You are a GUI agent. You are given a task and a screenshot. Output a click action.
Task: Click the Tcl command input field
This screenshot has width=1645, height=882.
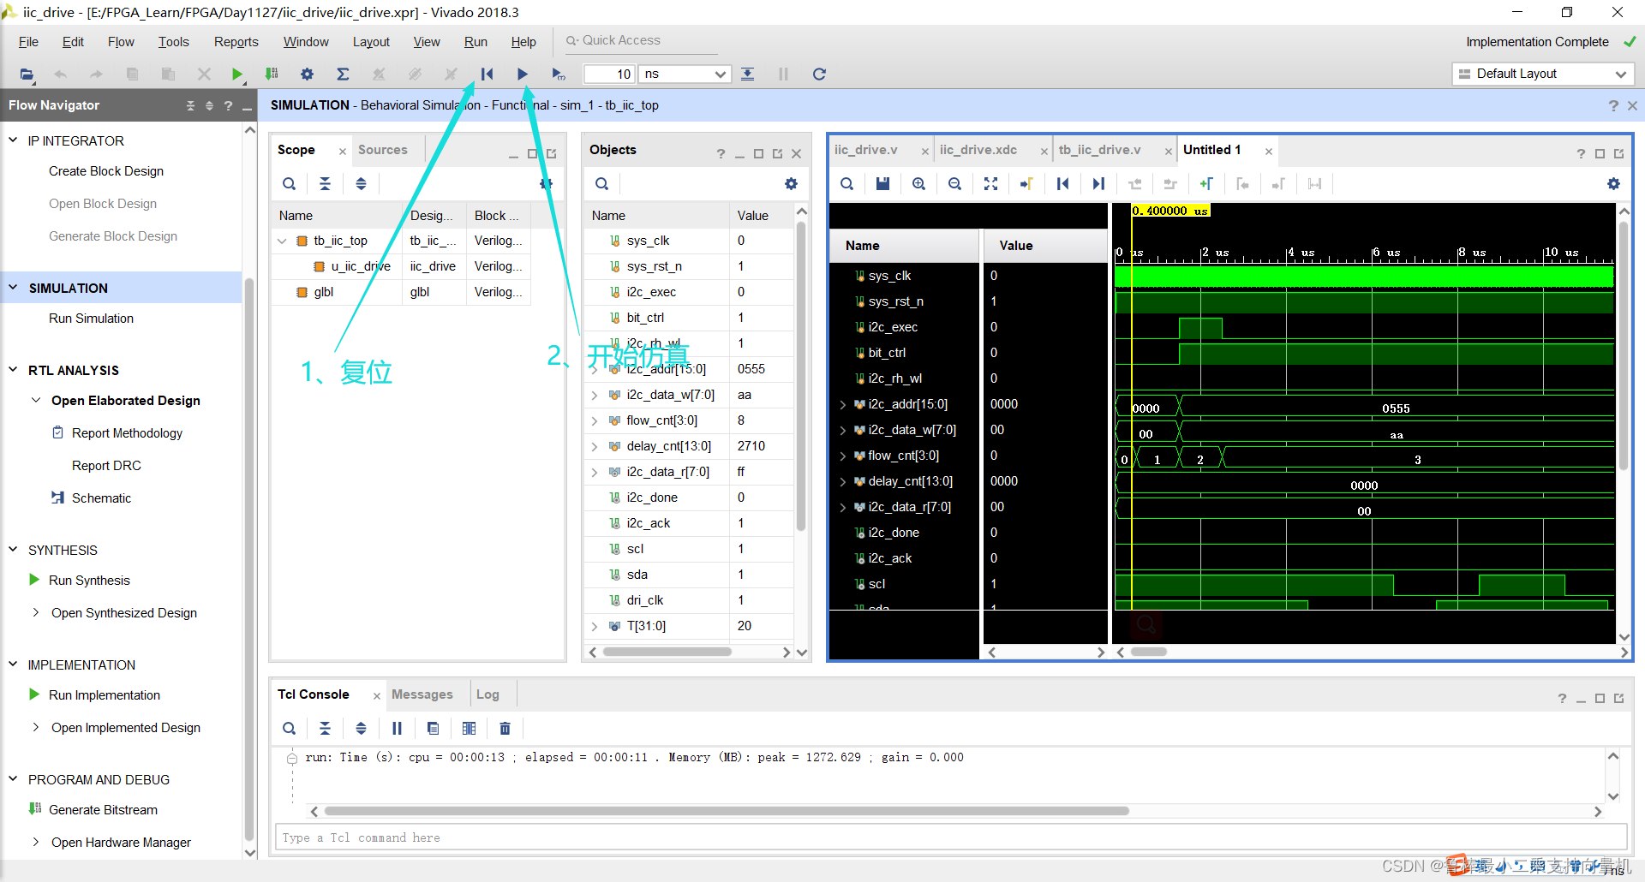click(x=950, y=837)
